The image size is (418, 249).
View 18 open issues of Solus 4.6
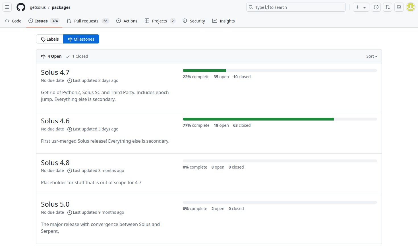click(x=221, y=125)
